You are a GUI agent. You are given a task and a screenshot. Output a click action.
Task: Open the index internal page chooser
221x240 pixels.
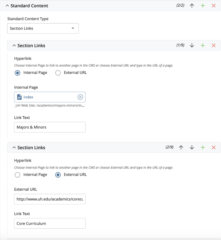pos(50,97)
